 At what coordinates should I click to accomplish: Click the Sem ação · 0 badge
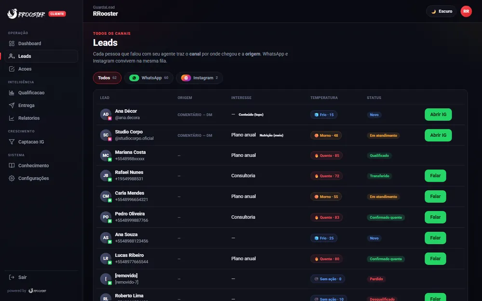coord(328,279)
